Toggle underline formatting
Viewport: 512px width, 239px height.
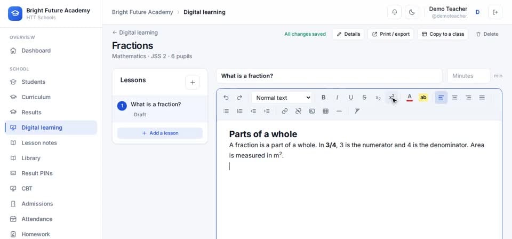[x=351, y=98]
